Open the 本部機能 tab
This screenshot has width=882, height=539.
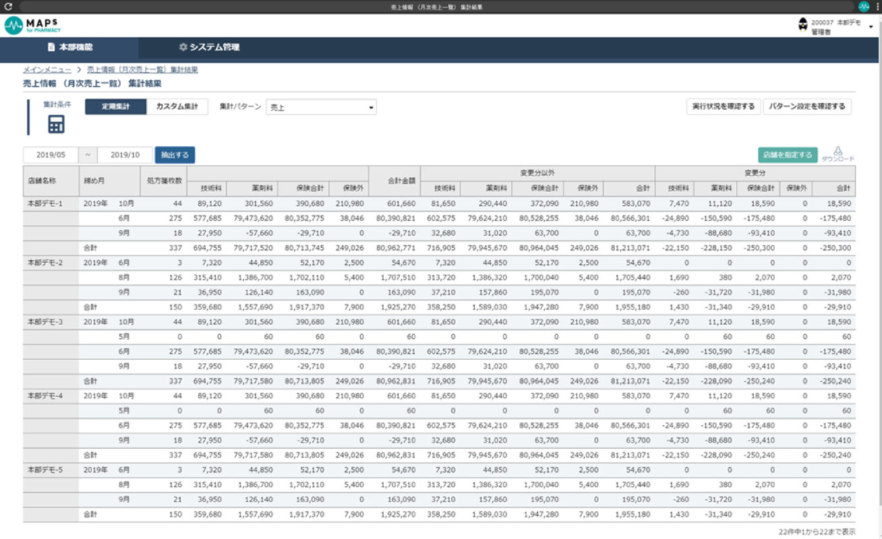69,47
